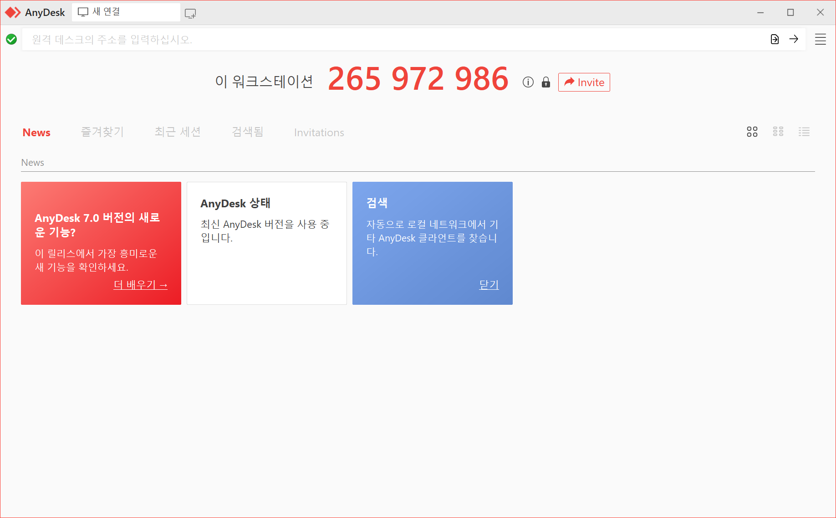Open the 검색됨 tab
836x518 pixels.
click(x=248, y=132)
